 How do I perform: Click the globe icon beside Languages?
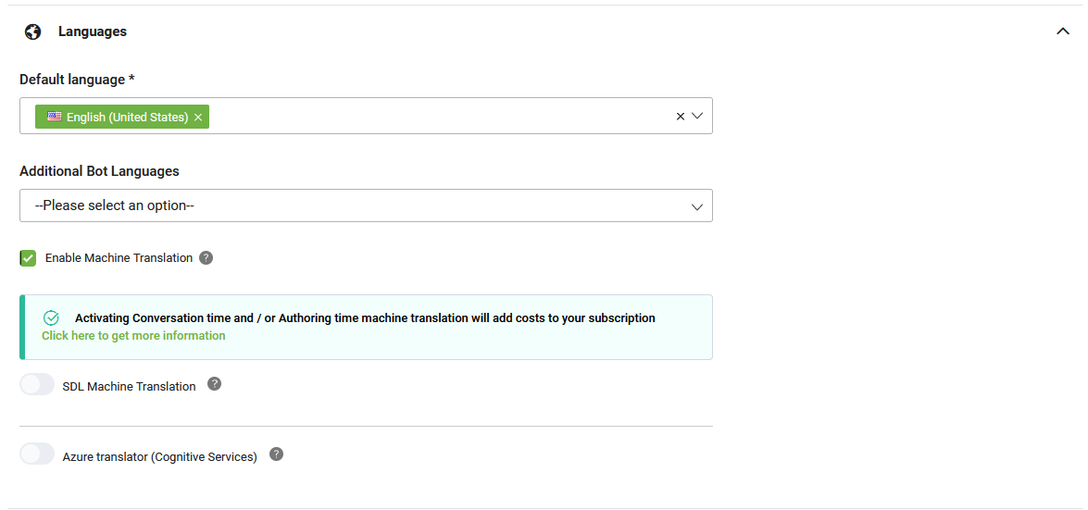point(32,31)
